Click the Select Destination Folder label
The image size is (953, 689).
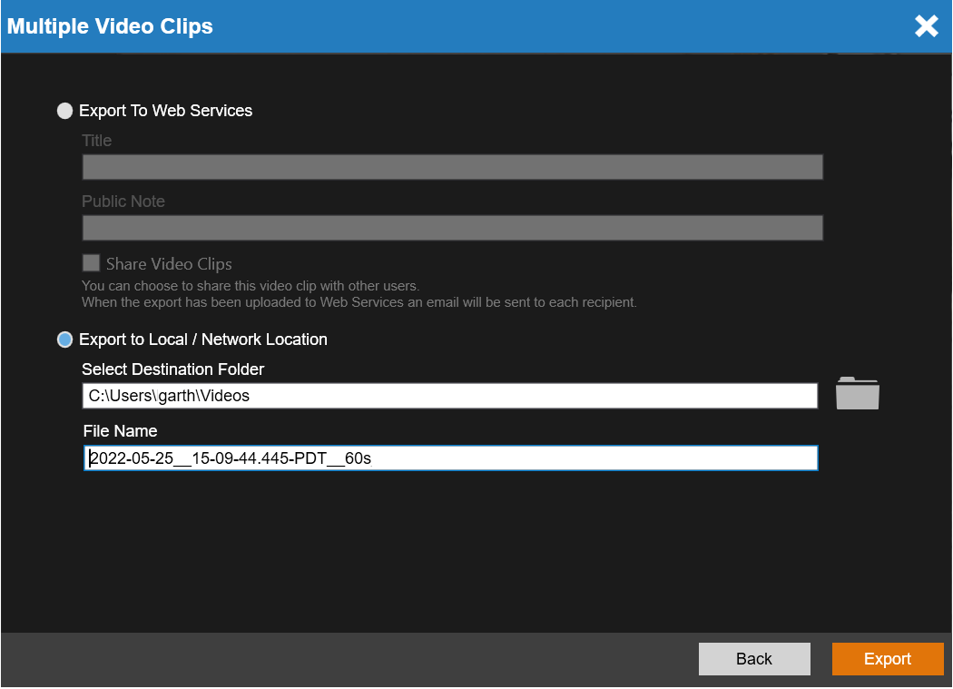coord(172,369)
